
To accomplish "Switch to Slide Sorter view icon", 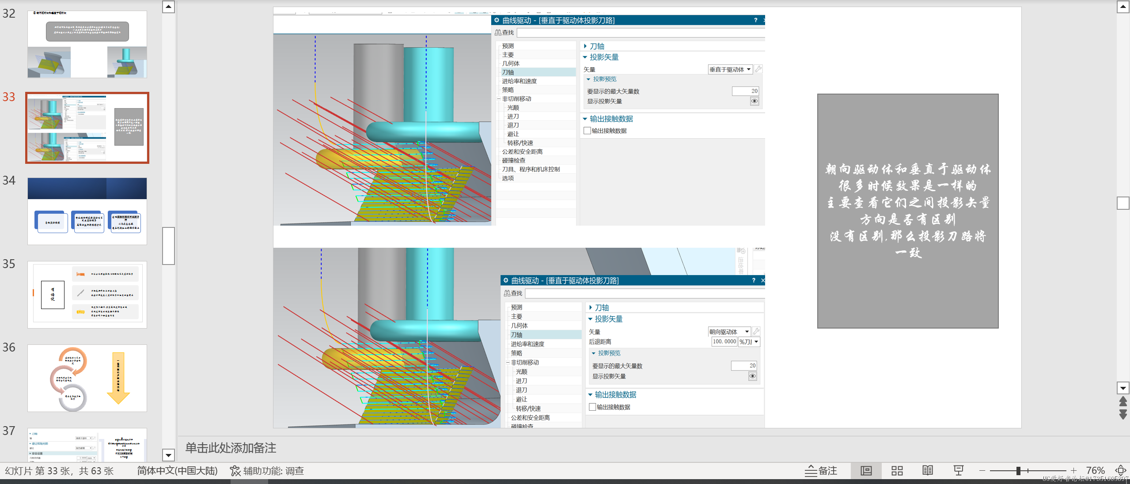I will (x=897, y=471).
